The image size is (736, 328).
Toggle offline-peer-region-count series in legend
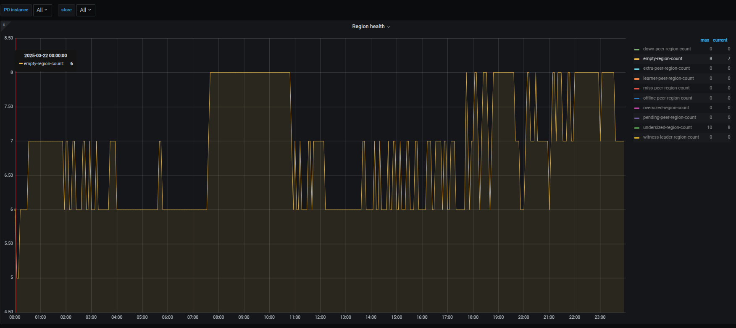coord(668,98)
